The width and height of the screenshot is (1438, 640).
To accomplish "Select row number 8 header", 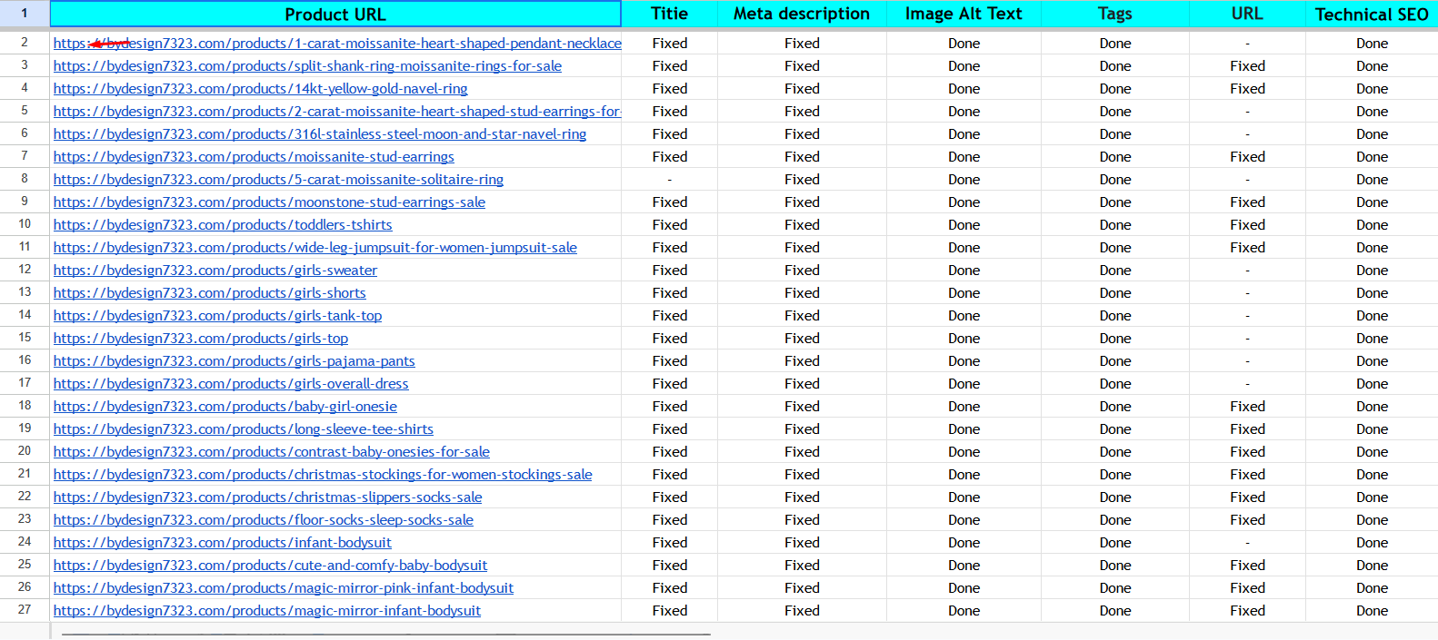I will click(25, 179).
